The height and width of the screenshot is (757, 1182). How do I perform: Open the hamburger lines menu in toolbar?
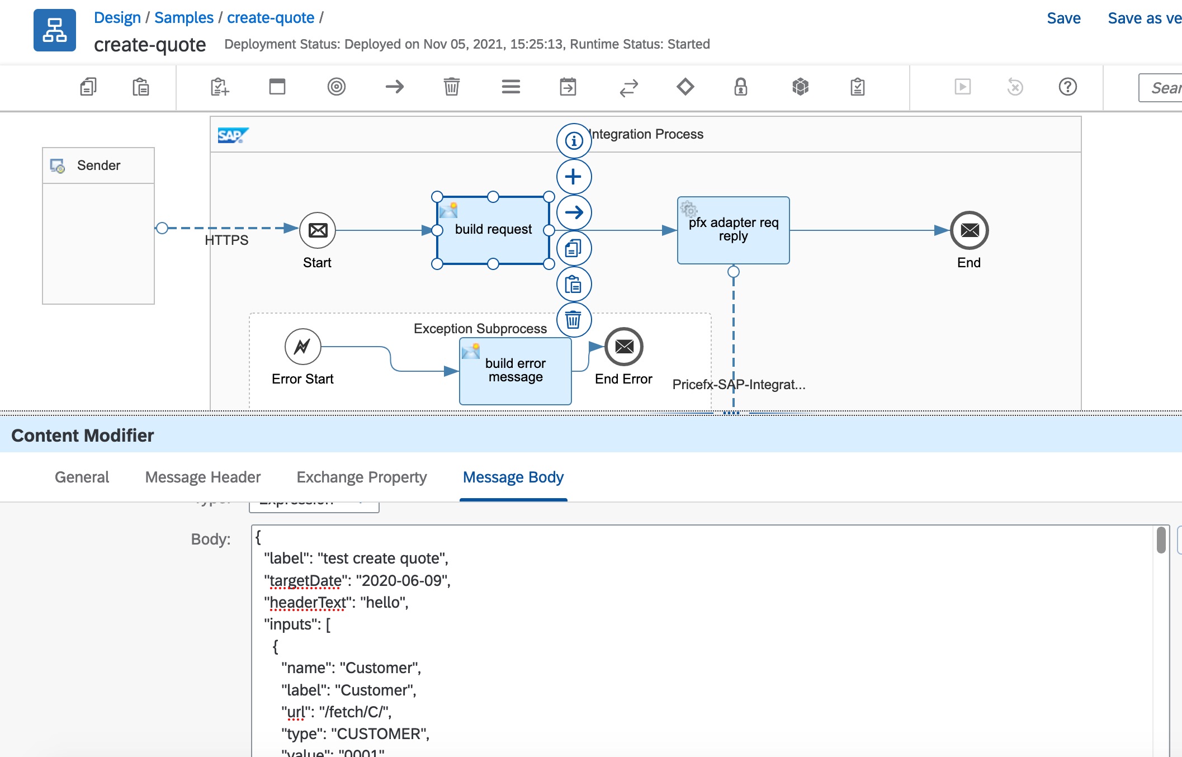(x=510, y=87)
